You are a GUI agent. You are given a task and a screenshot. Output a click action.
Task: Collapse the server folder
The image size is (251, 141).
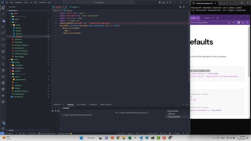16,60
